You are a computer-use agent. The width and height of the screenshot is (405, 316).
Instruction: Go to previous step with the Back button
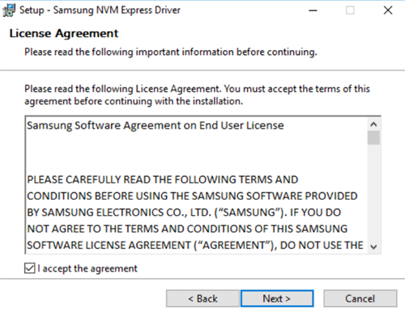pos(202,298)
